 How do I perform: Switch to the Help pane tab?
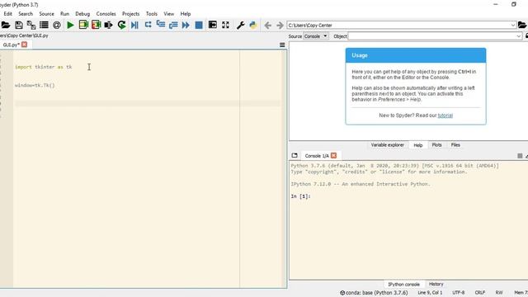click(418, 145)
